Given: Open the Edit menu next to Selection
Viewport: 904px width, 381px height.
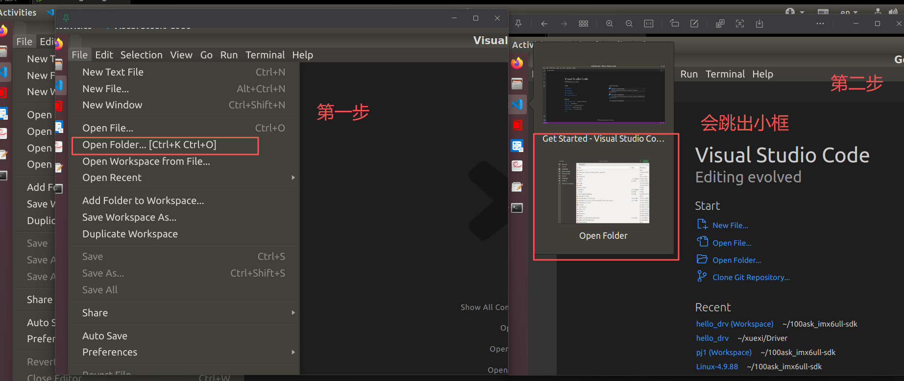Looking at the screenshot, I should 104,55.
